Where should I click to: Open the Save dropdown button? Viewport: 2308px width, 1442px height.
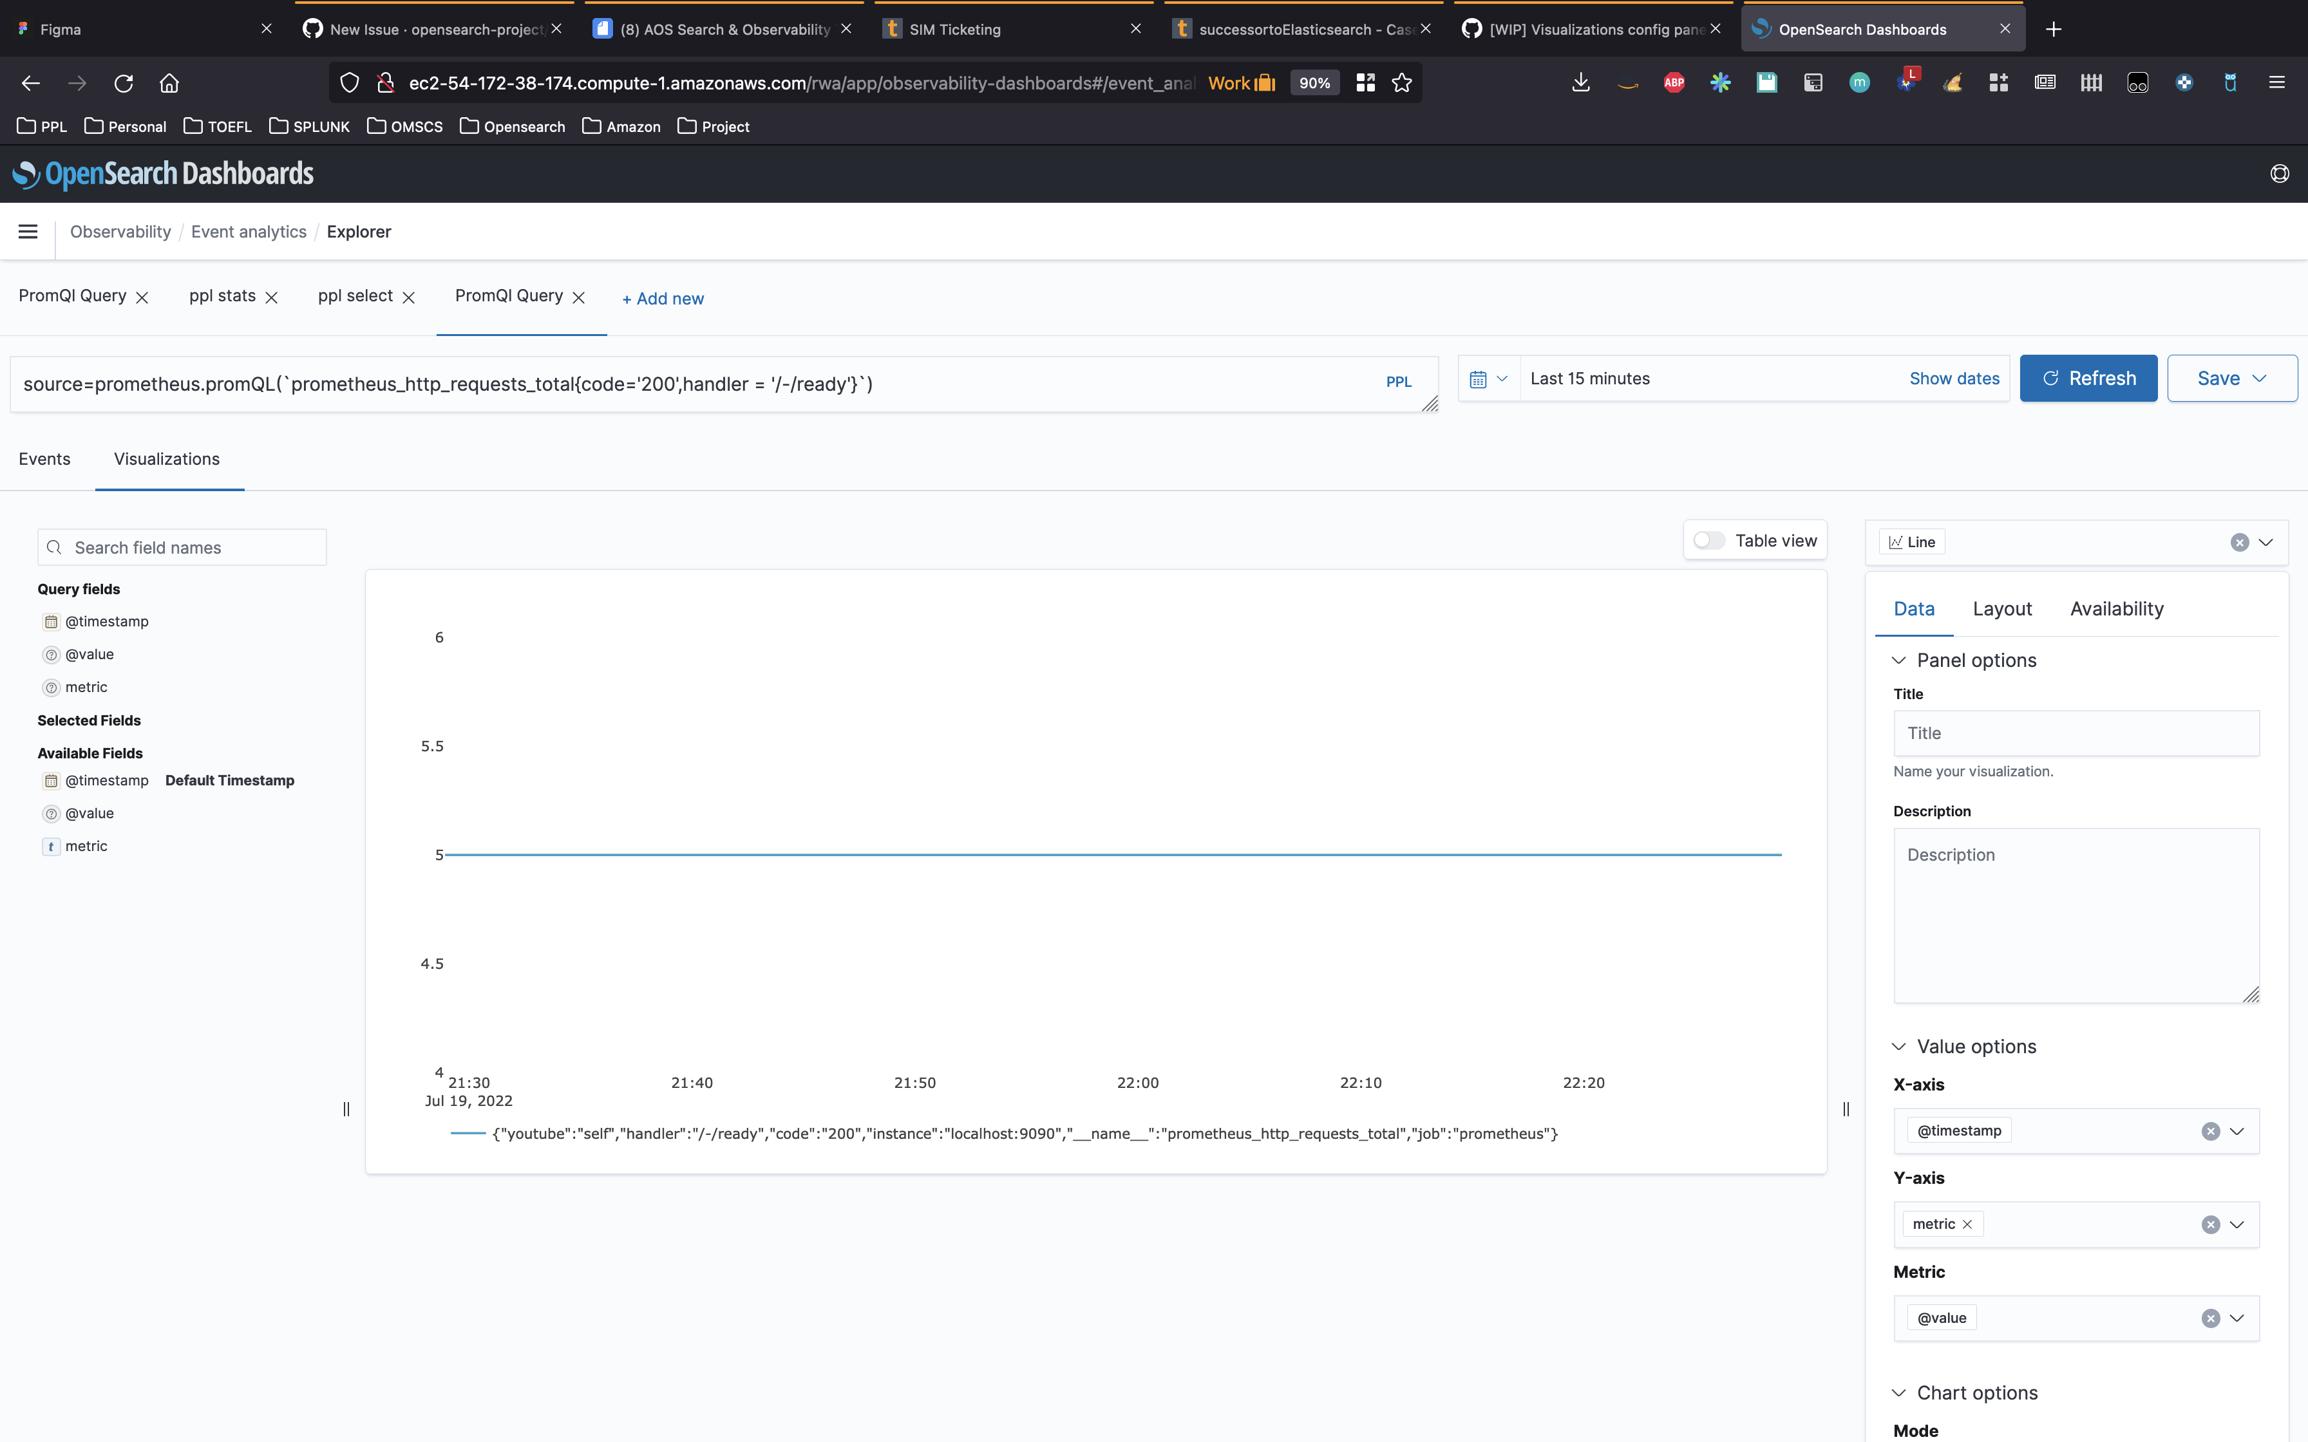click(2232, 379)
